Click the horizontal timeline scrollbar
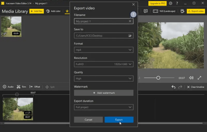Viewport: 207px width, 132px height. click(x=103, y=123)
